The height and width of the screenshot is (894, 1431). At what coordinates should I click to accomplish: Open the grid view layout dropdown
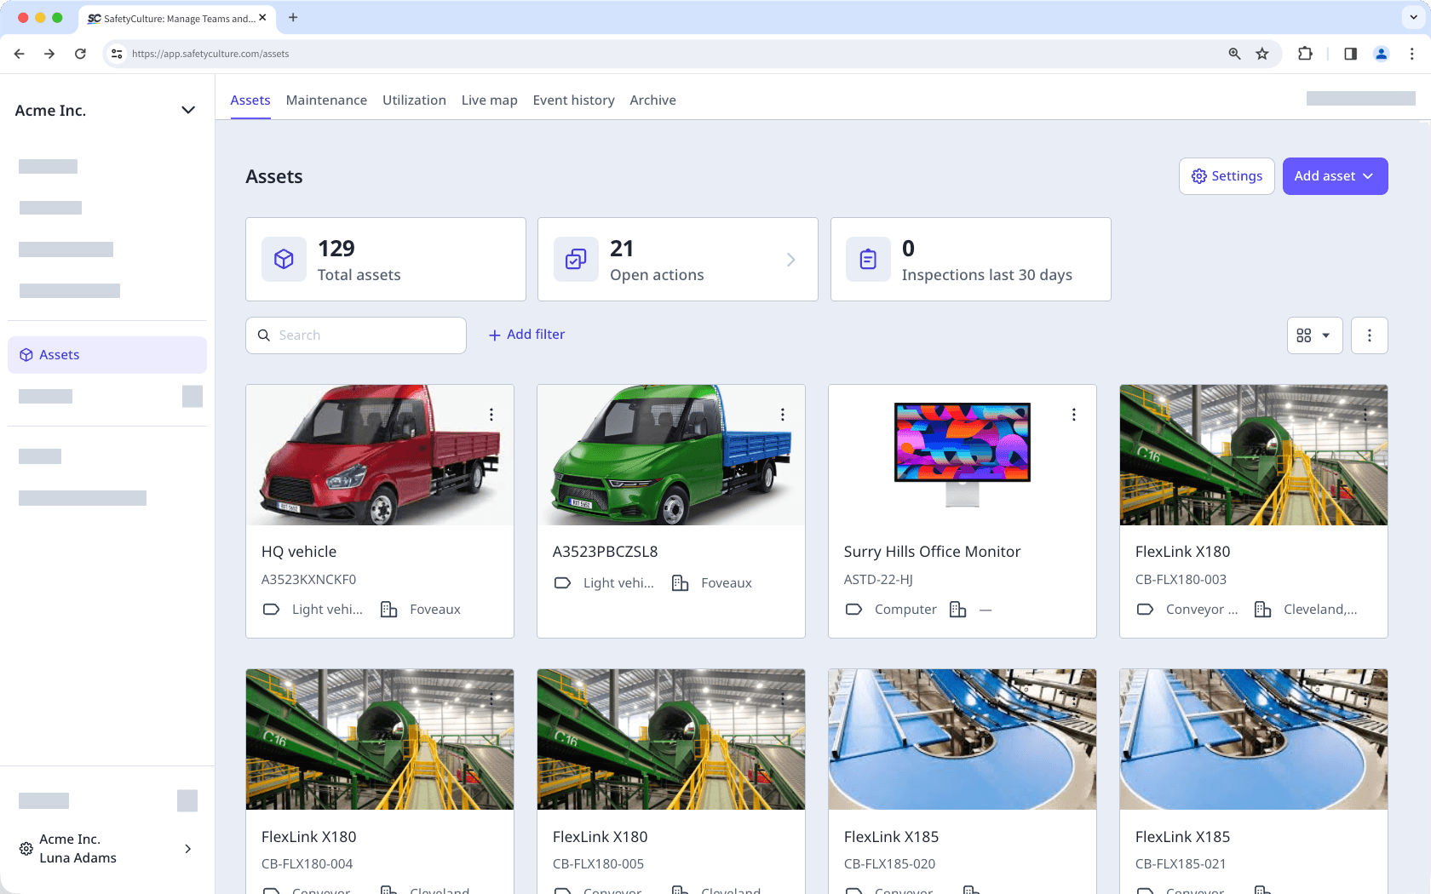[1314, 335]
